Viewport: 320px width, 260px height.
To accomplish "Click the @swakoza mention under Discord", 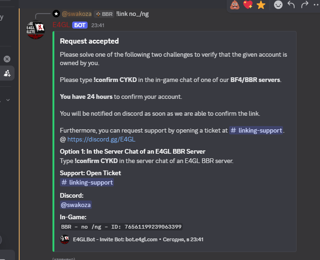I will pos(75,205).
